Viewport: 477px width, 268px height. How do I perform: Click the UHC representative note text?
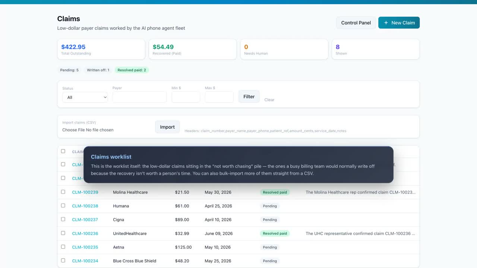[360, 234]
